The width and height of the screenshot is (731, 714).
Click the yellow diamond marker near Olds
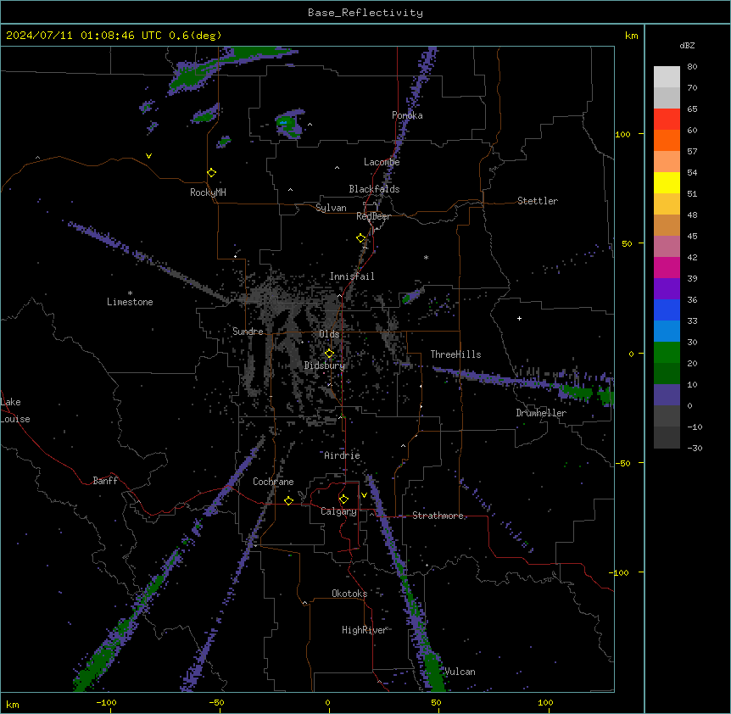(x=329, y=354)
